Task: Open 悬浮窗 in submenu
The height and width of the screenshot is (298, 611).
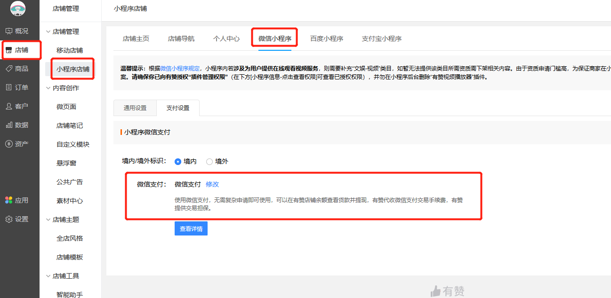Action: (66, 163)
